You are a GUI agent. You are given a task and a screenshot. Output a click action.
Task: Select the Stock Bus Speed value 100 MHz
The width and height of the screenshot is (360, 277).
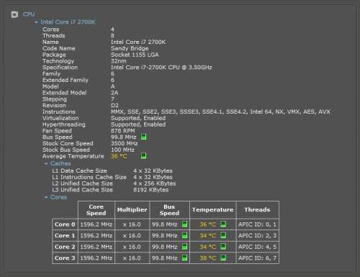(122, 150)
